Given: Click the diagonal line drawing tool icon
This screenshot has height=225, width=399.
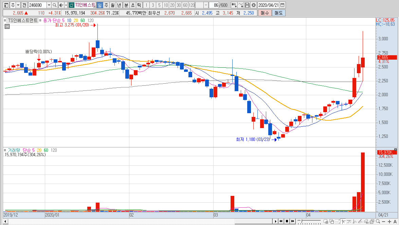Looking at the screenshot, I should coord(360,222).
